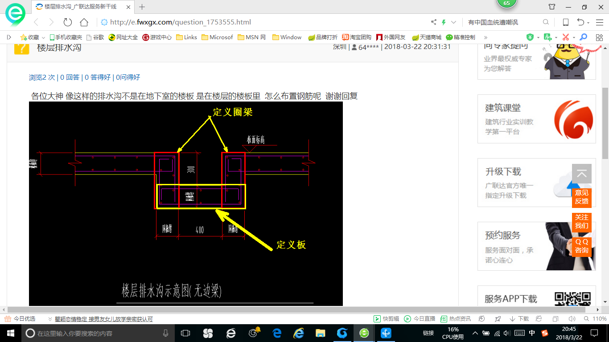Open the Window bookmark folder
Viewport: 609px width, 342px height.
tap(287, 37)
